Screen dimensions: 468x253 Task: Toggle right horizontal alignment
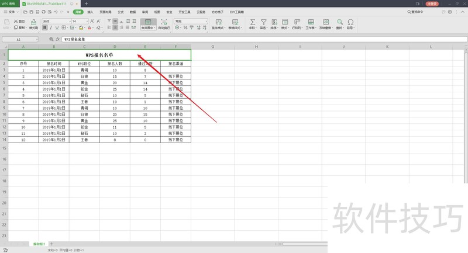tap(122, 27)
